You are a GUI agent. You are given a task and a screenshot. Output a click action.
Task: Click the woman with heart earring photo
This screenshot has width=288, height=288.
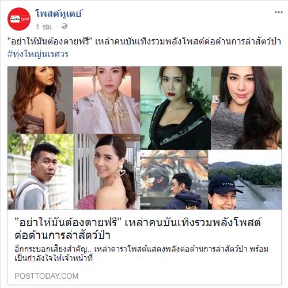click(x=107, y=171)
